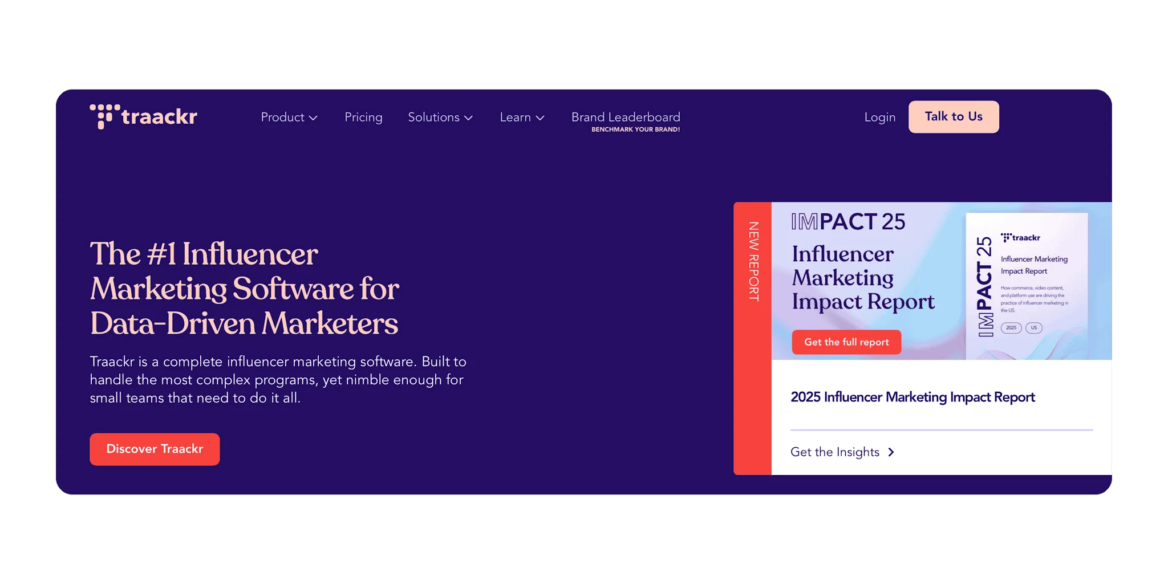Click Influencer Marketing Impact Report banner text

pos(863,278)
